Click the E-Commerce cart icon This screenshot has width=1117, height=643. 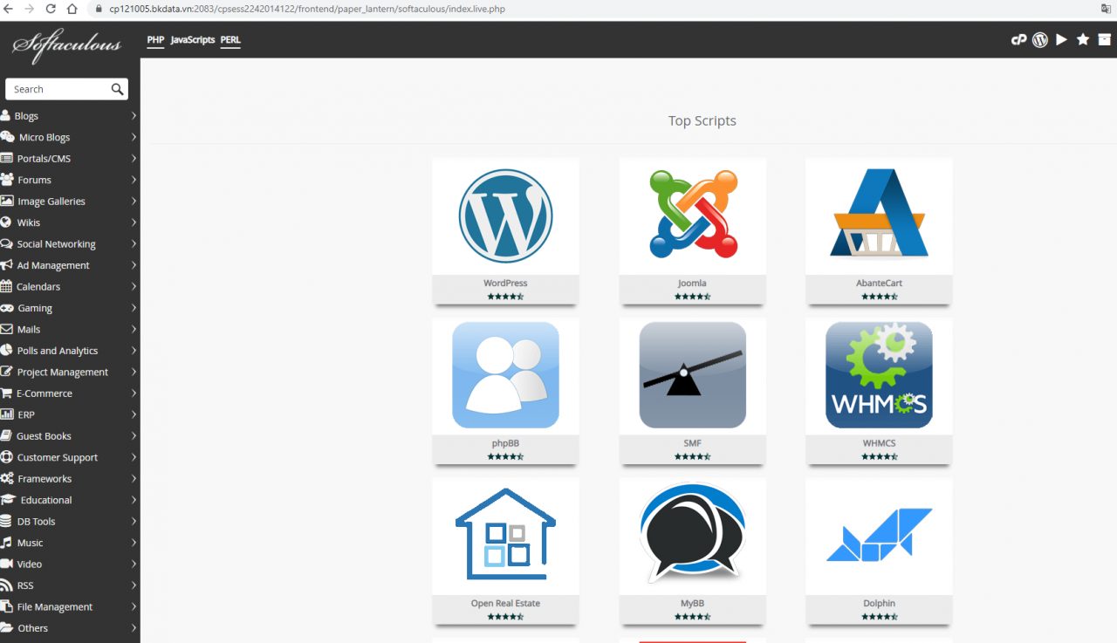[x=6, y=393]
